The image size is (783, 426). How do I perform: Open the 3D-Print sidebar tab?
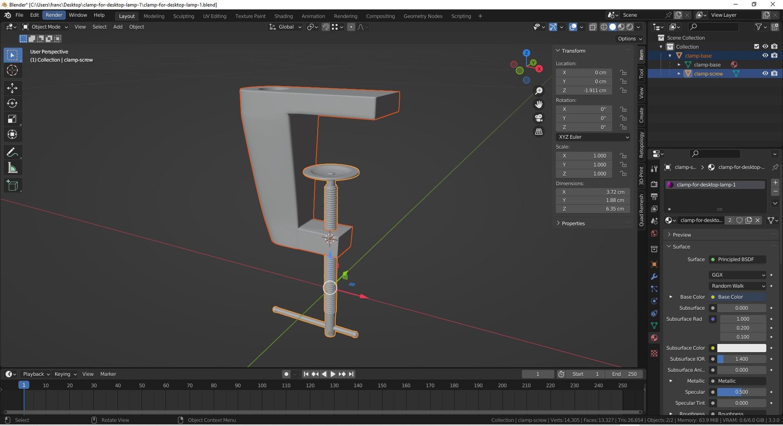[641, 175]
